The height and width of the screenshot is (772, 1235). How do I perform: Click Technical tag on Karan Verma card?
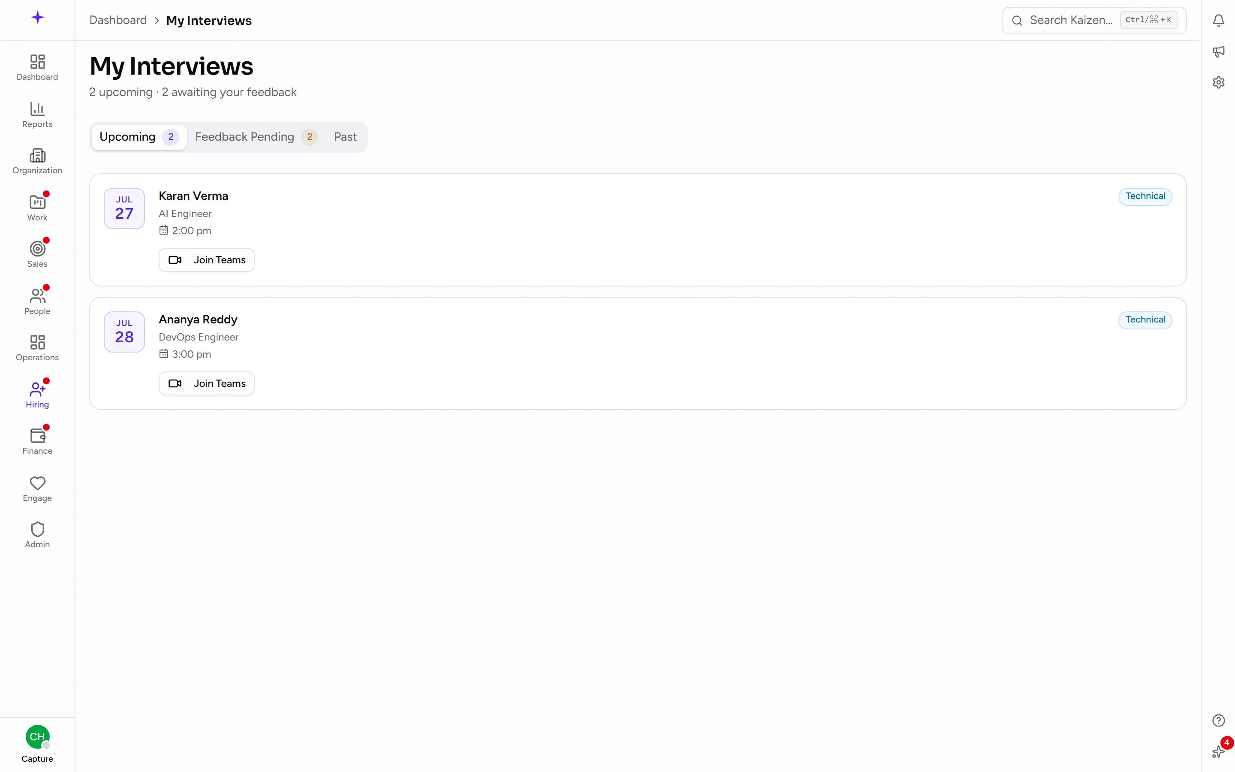click(x=1145, y=196)
